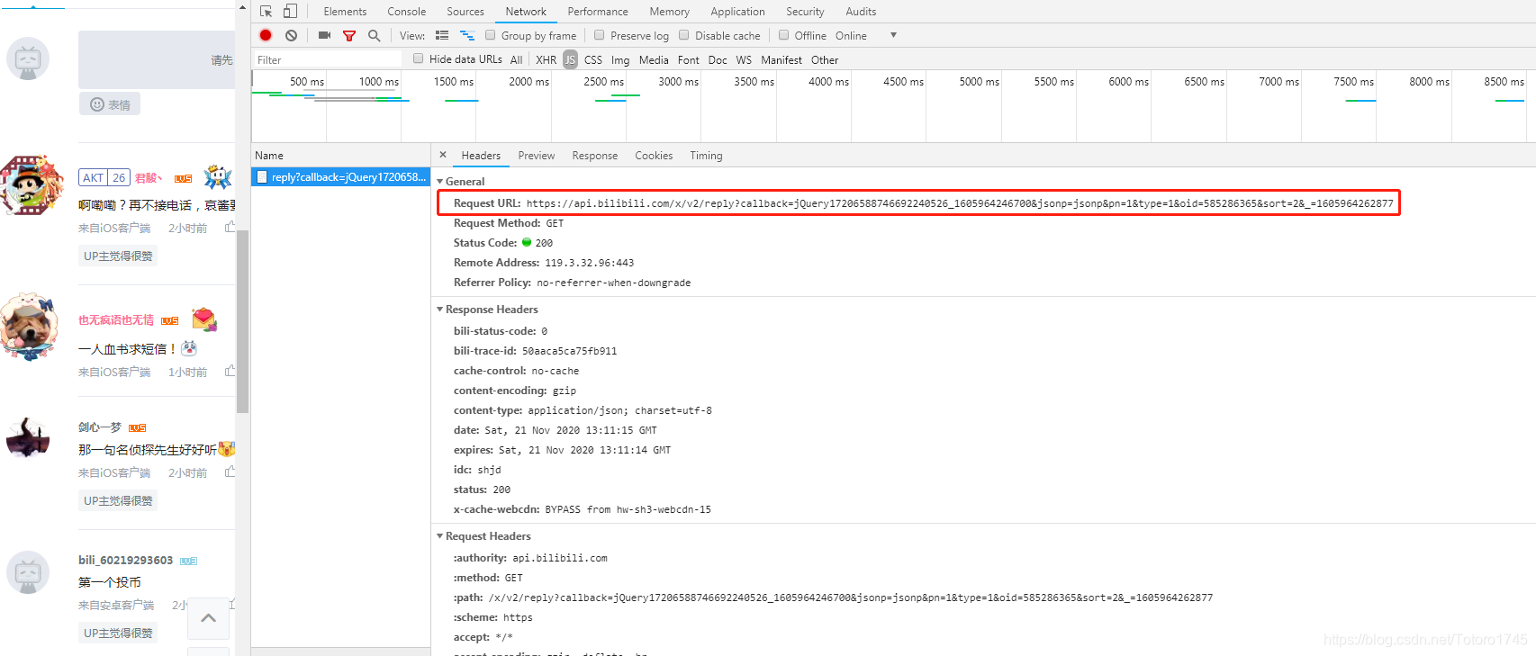Switch to Sources tab
The width and height of the screenshot is (1536, 656).
[x=465, y=12]
